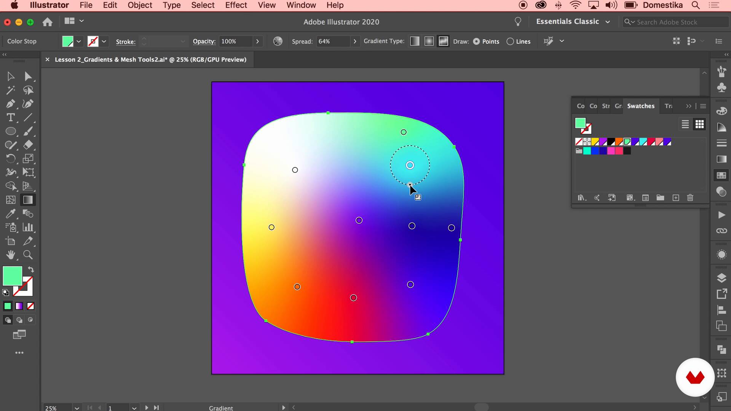Image resolution: width=731 pixels, height=411 pixels.
Task: Toggle freeform gradient type button
Action: (x=444, y=41)
